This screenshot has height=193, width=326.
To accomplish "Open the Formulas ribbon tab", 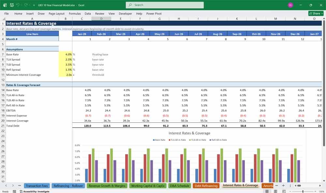I will (75, 13).
